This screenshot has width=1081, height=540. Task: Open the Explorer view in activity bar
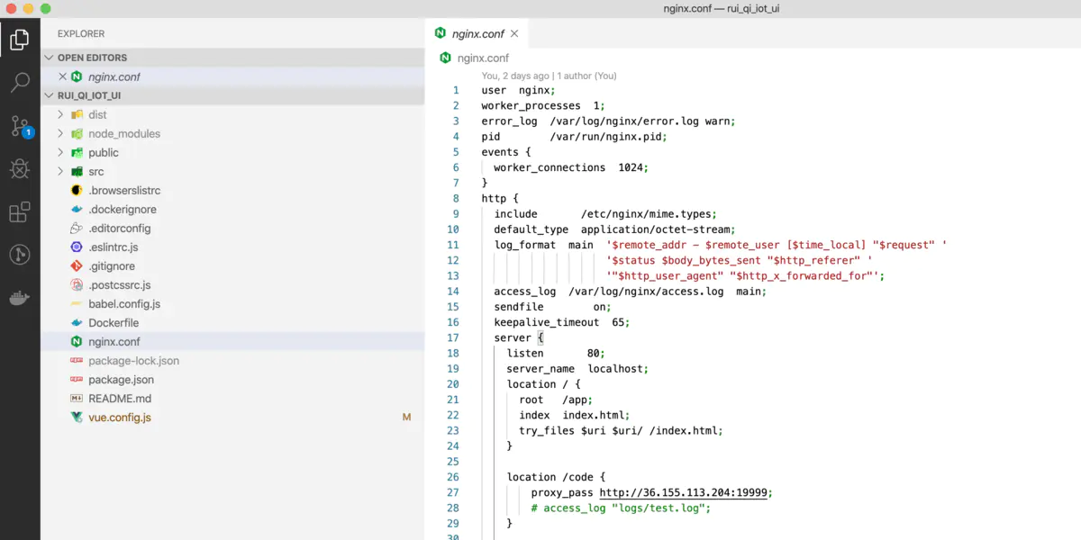pos(20,40)
